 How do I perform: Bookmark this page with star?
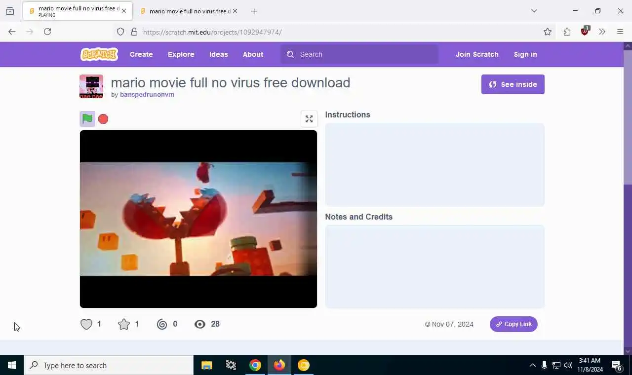pyautogui.click(x=548, y=32)
